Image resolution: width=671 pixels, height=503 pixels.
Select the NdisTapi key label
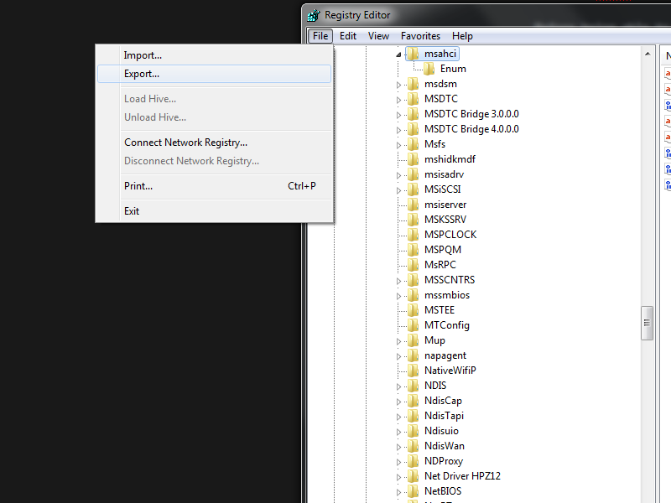tap(444, 416)
